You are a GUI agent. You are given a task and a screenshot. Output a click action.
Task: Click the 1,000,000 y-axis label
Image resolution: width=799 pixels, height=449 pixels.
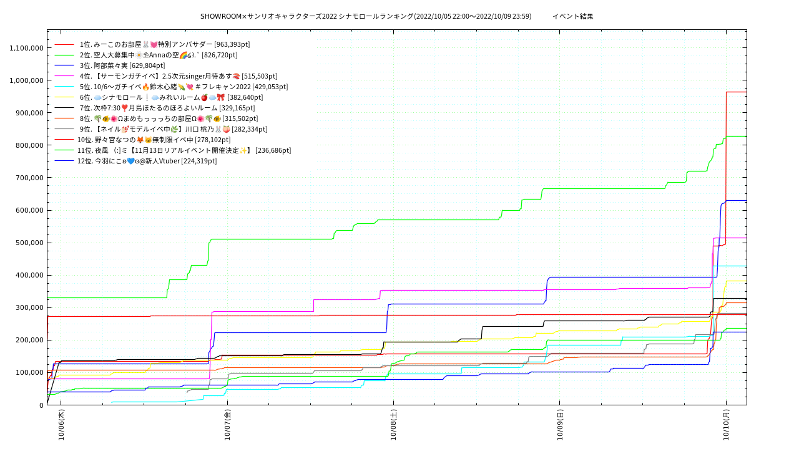pos(27,80)
